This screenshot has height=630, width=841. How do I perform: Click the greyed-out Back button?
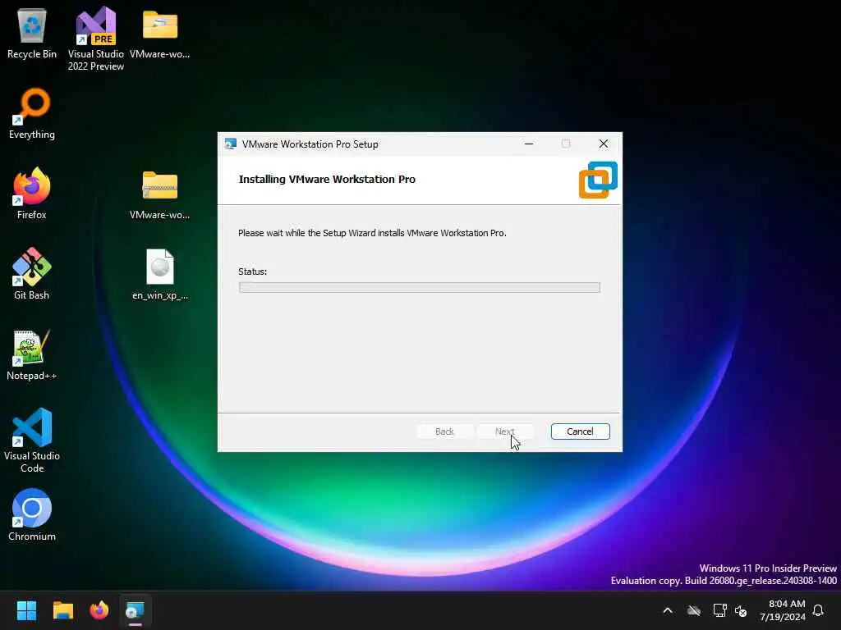tap(444, 431)
